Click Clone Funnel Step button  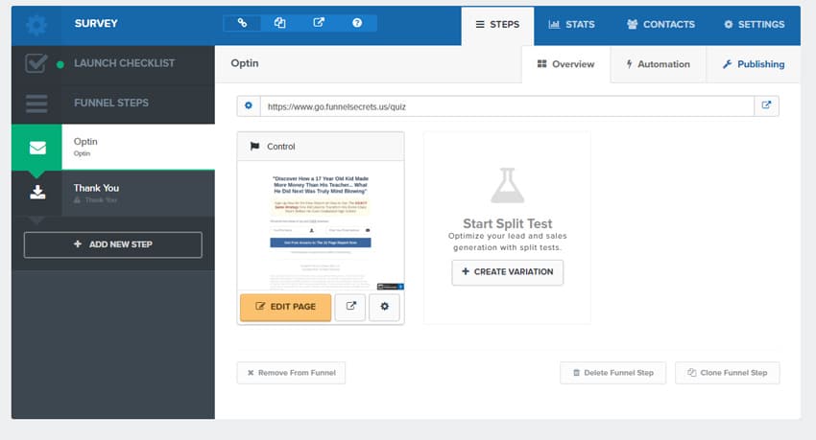click(727, 373)
